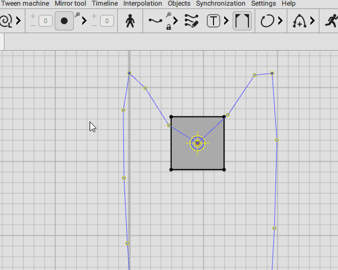Expand arrow right of the boxed T icon
This screenshot has width=338, height=270.
coord(226,21)
